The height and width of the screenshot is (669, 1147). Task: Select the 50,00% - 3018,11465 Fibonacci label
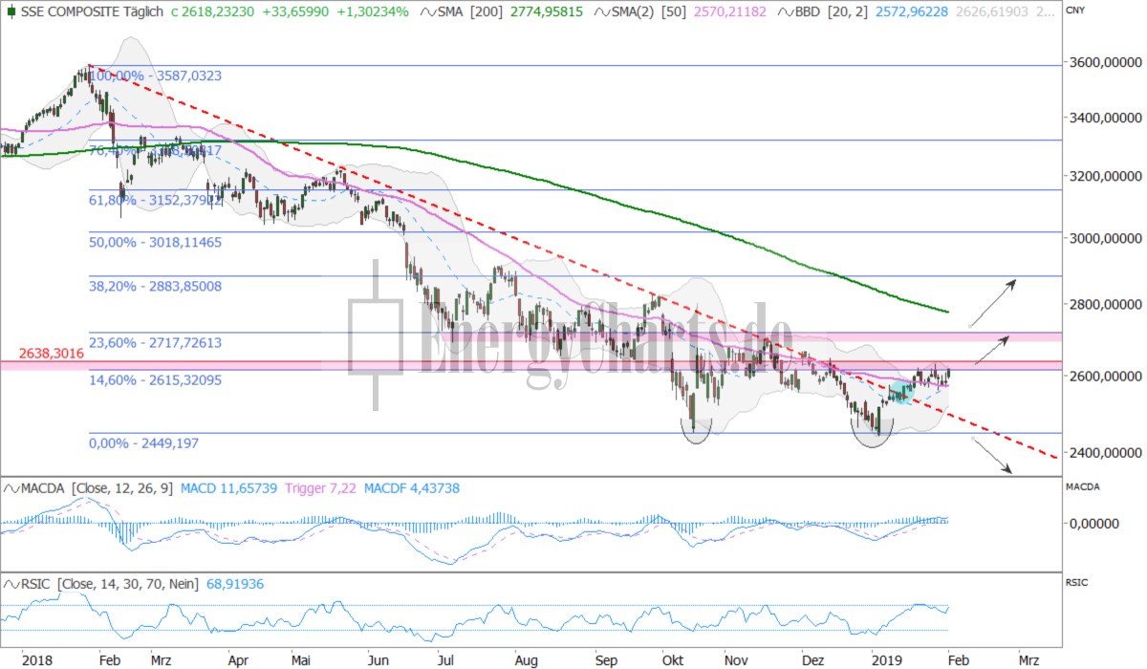155,242
